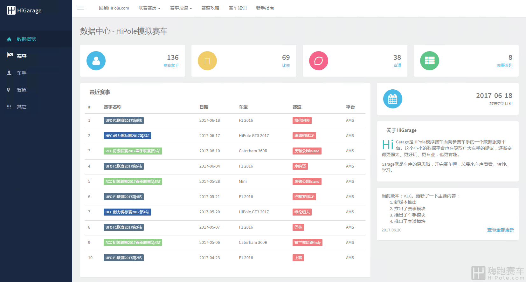Viewport: 526px width, 282px height.
Task: Open the 新手指南 menu item
Action: 265,8
